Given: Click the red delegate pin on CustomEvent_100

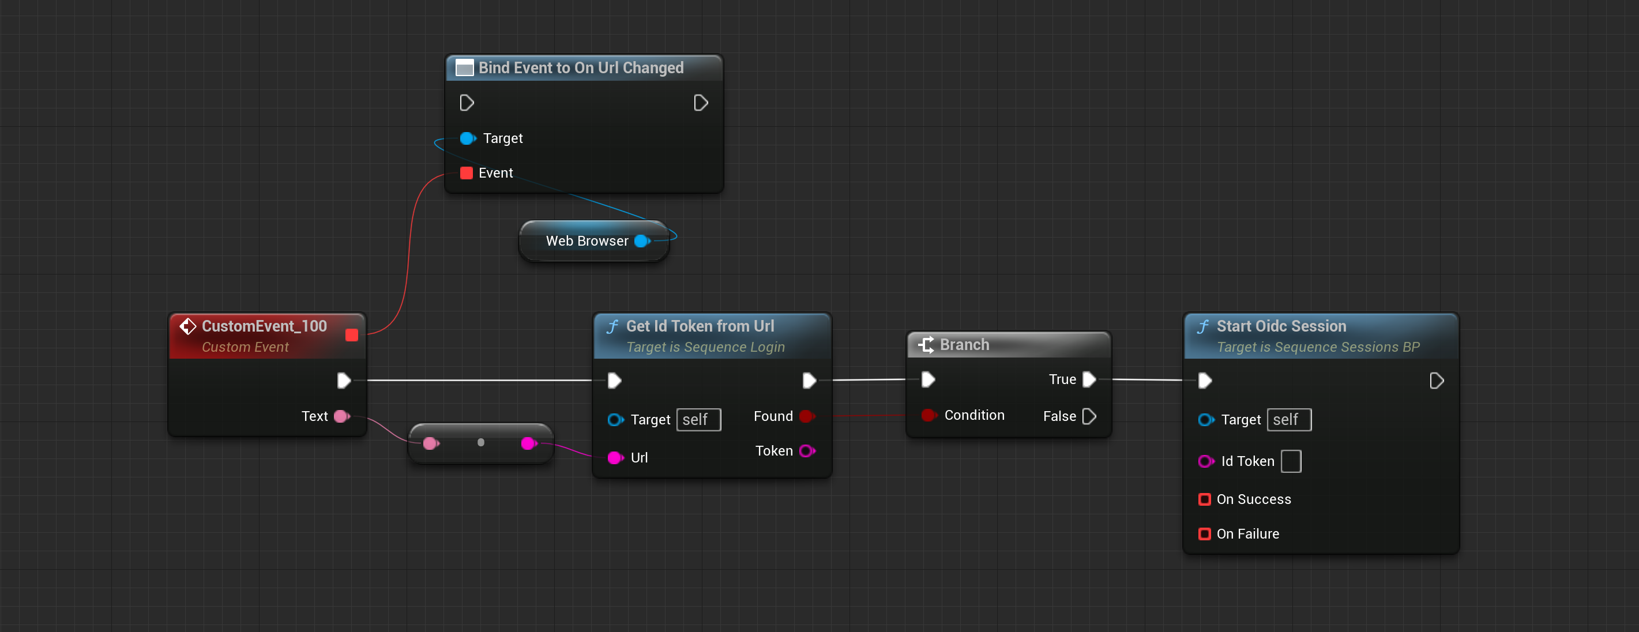Looking at the screenshot, I should click(351, 335).
